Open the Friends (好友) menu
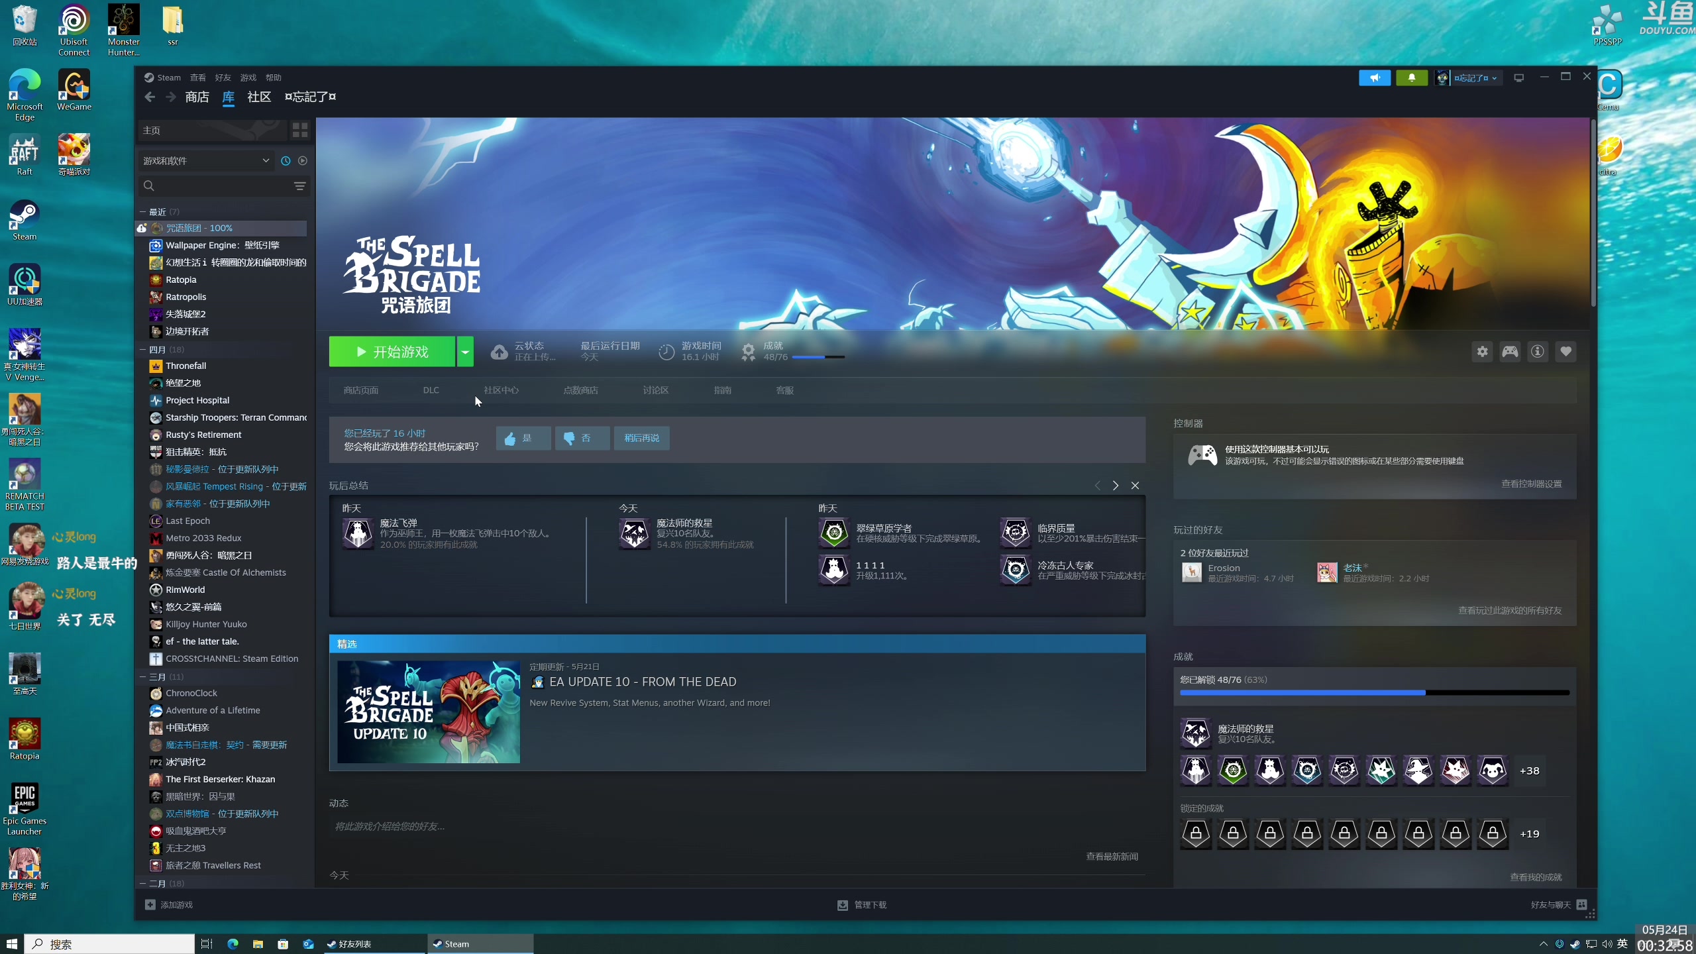This screenshot has height=954, width=1696. click(223, 78)
